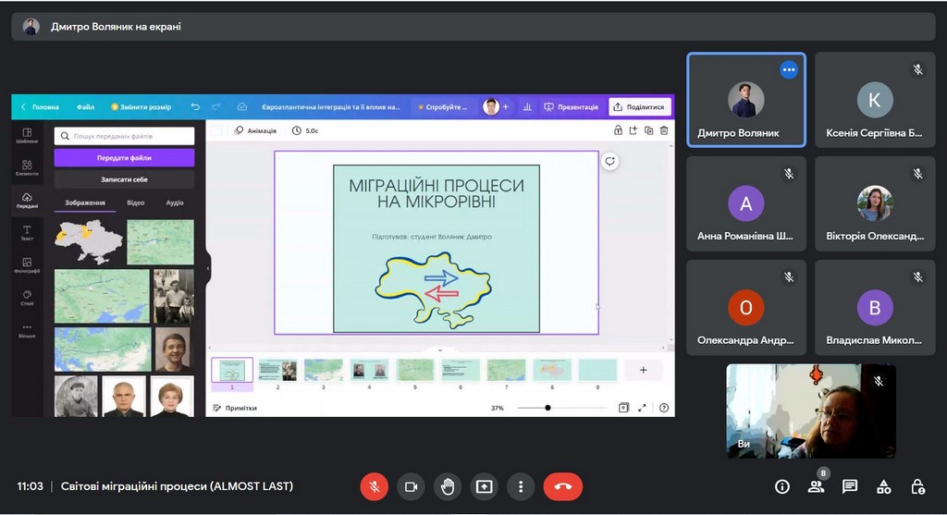Viewport: 947px width, 515px height.
Task: Collapse the Canva side panel
Action: pos(207,268)
